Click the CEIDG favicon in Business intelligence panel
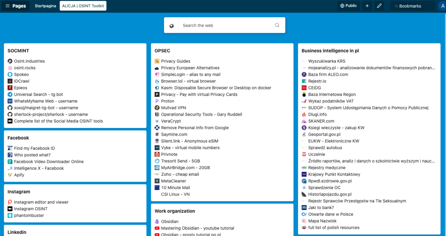This screenshot has width=446, height=236. 305,88
